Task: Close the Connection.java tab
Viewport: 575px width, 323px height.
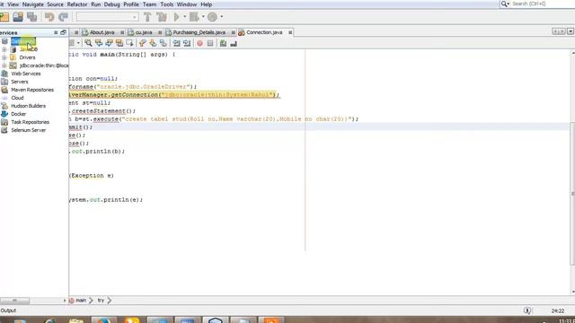Action: [x=290, y=32]
